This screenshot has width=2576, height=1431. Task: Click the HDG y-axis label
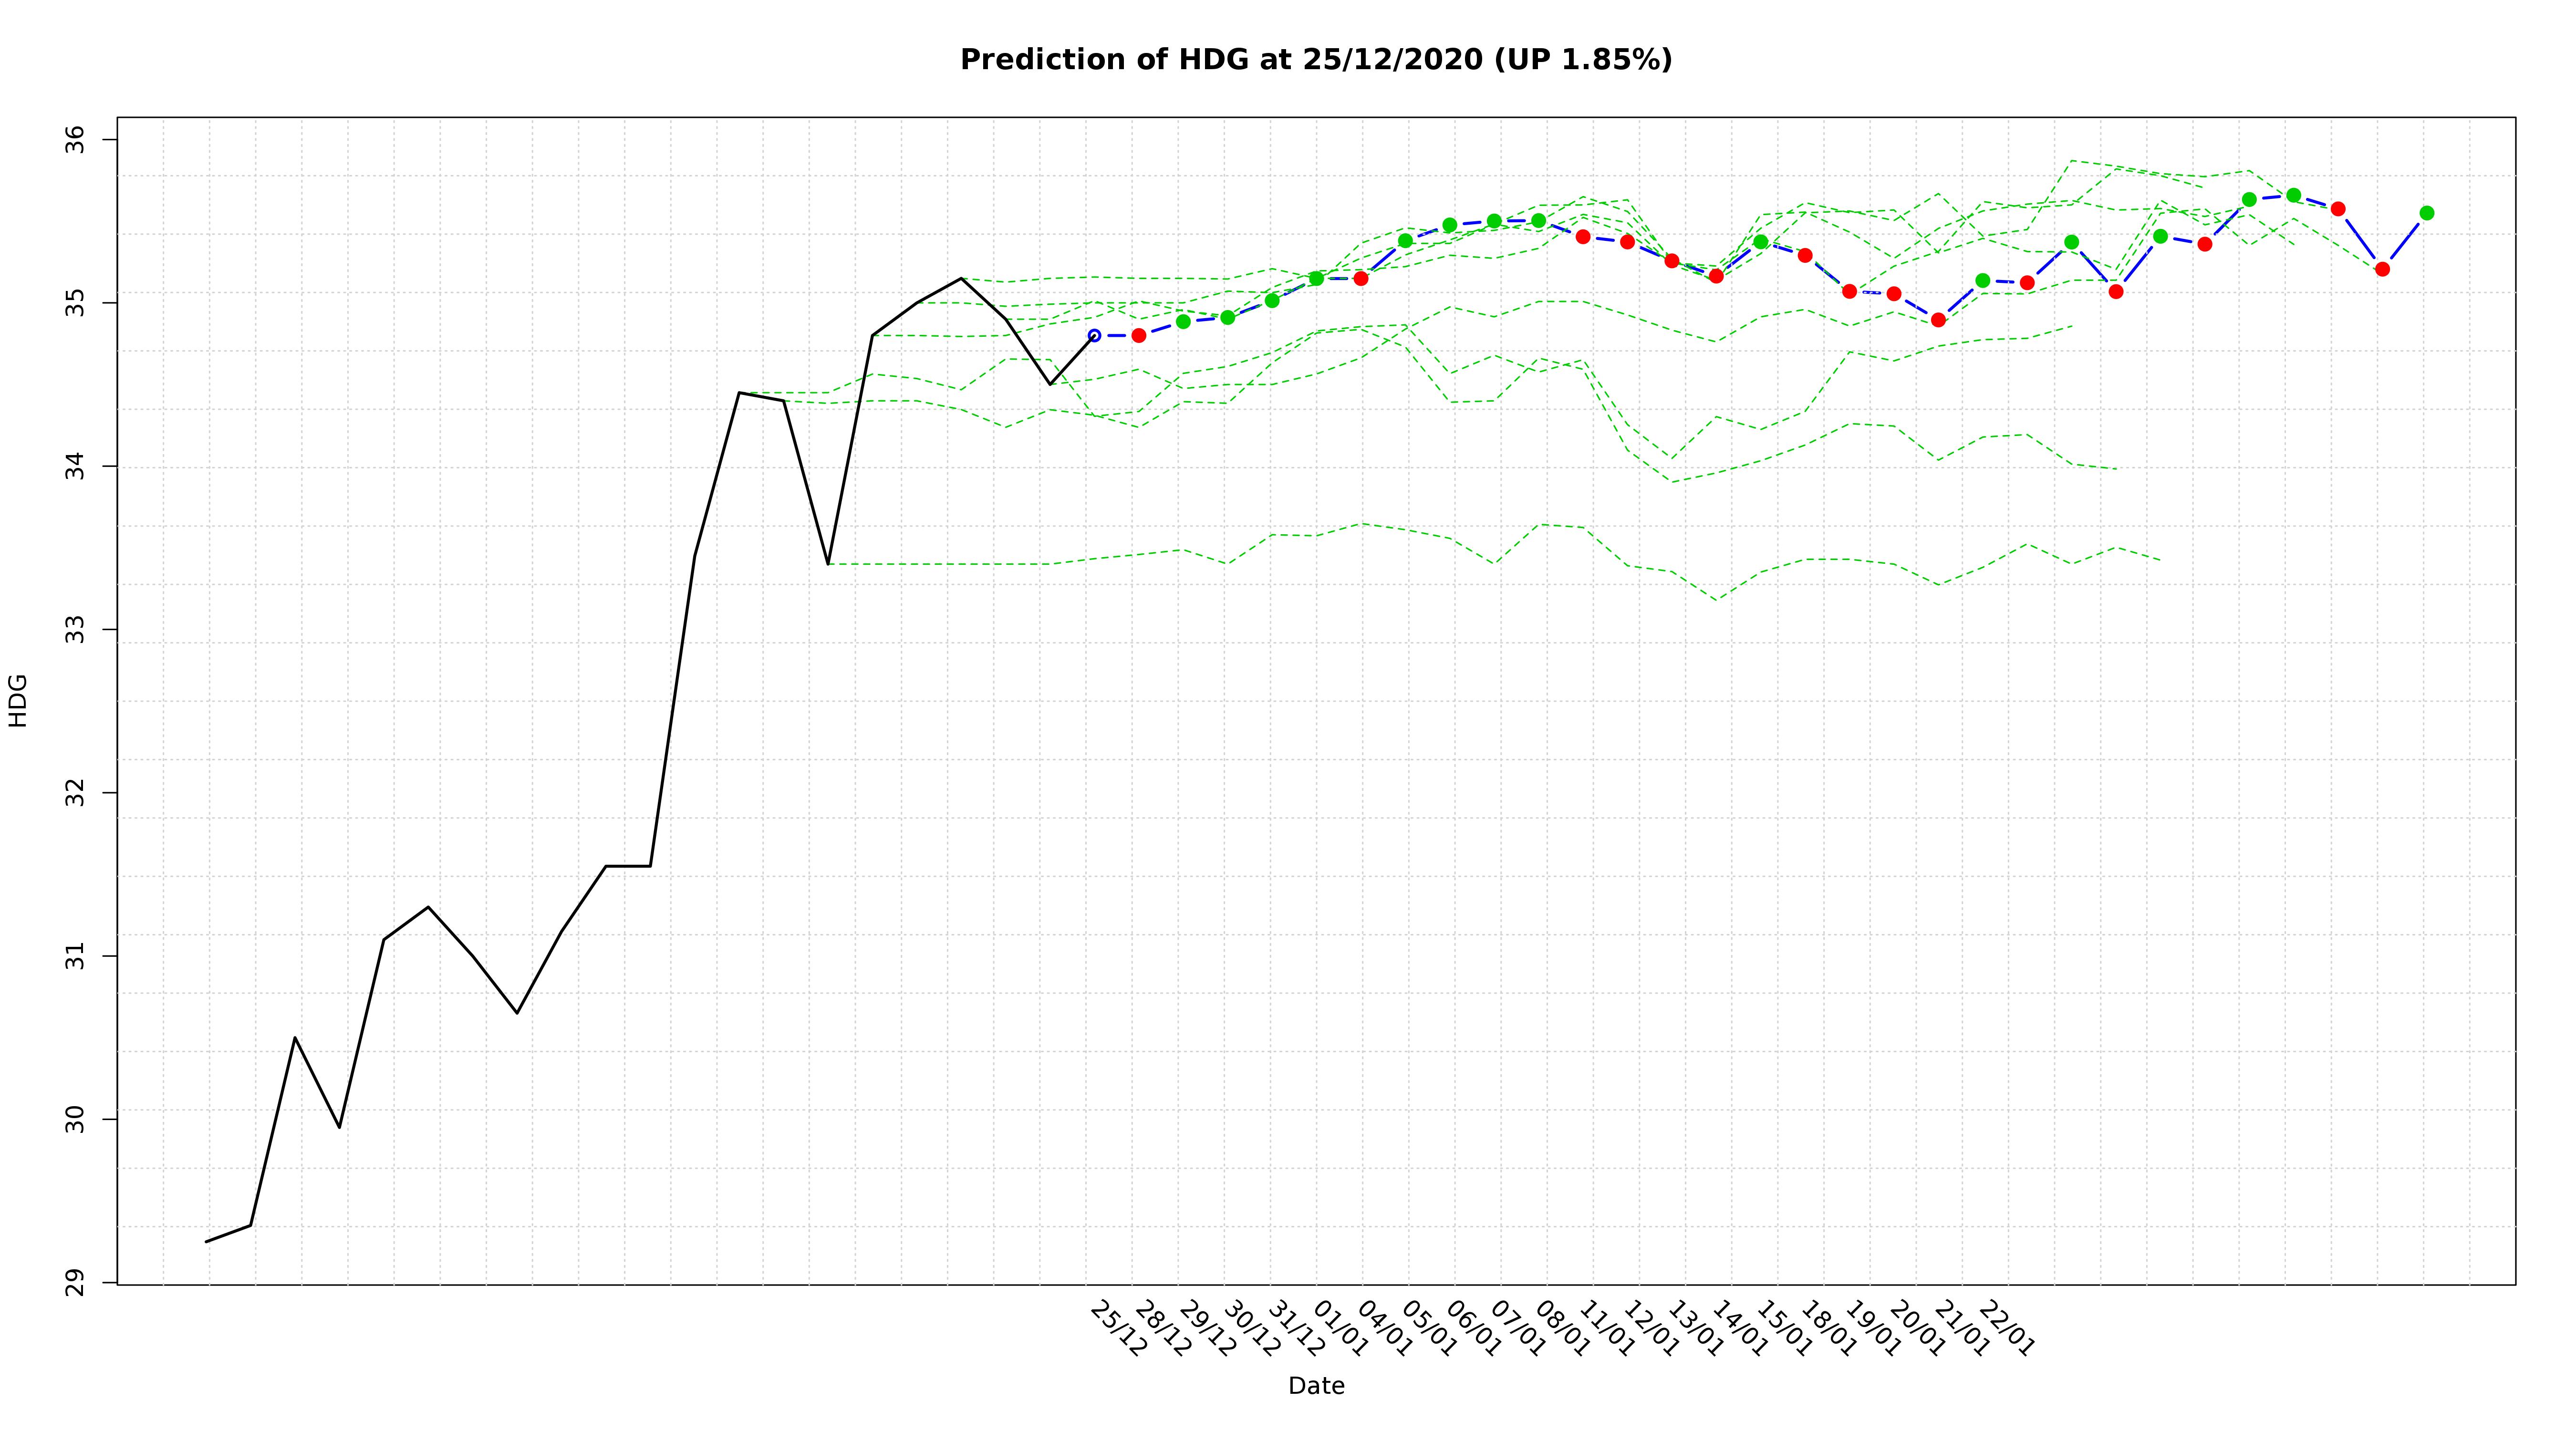tap(18, 700)
